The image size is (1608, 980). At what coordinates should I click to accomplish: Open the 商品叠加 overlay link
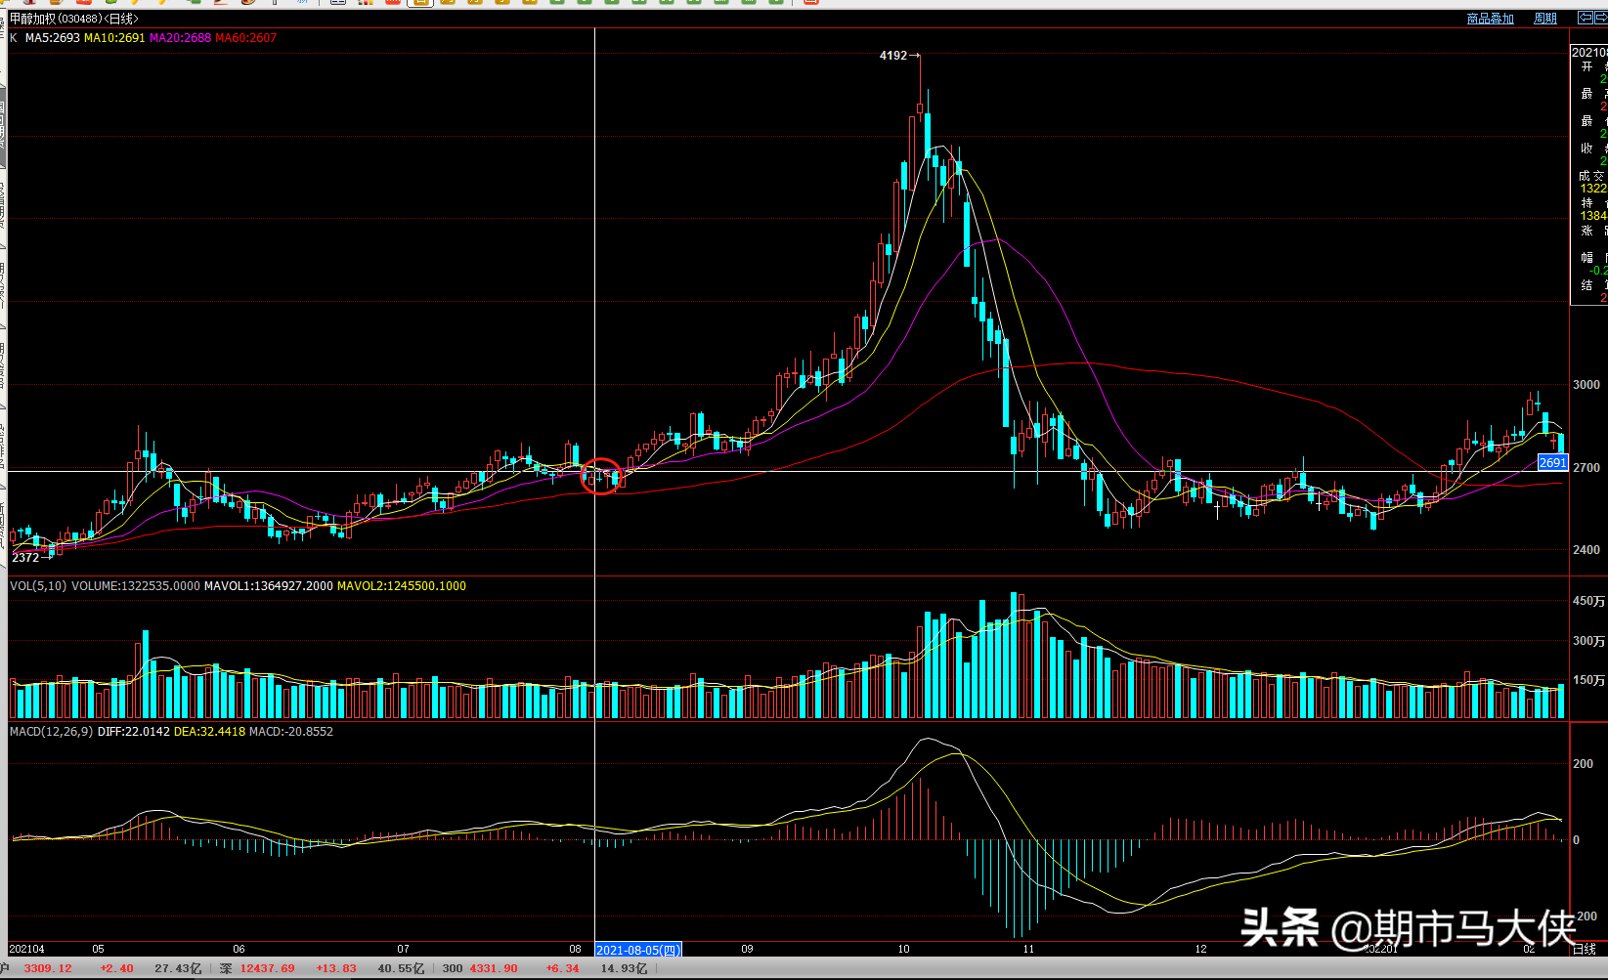coord(1490,19)
